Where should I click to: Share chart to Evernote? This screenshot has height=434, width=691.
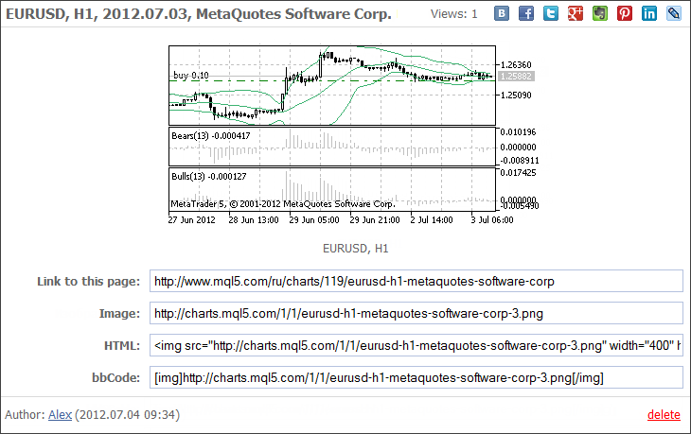tap(600, 13)
